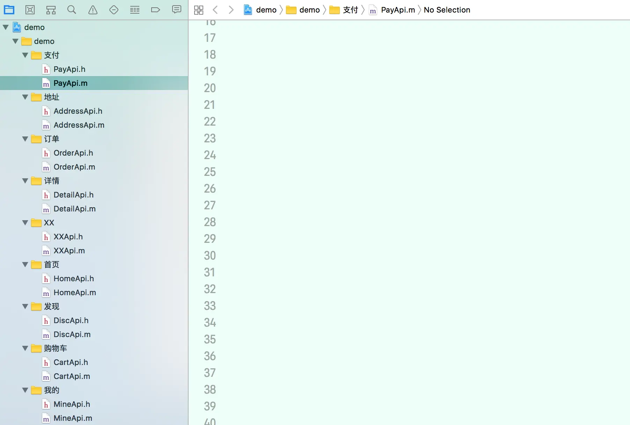Open the No Selection symbol menu

447,10
